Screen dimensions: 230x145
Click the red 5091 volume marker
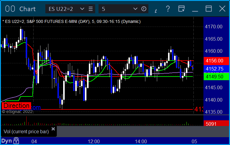216,123
